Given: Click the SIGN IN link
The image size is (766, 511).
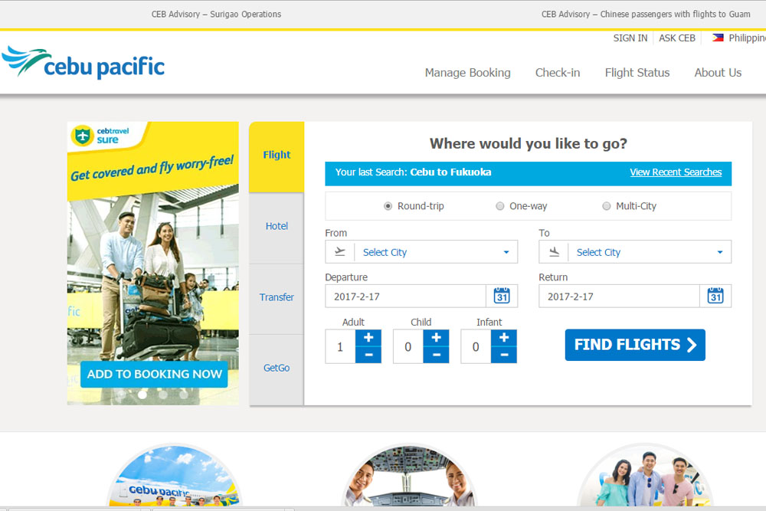Looking at the screenshot, I should (630, 38).
